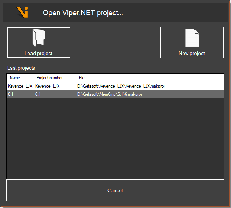
Task: Click the Load project folder icon
Action: click(x=39, y=38)
